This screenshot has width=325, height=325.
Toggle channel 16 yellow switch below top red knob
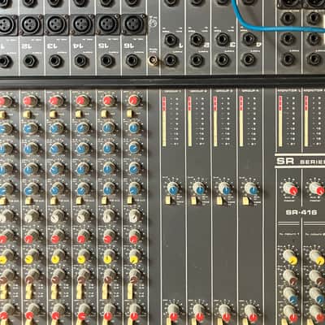tap(130, 114)
